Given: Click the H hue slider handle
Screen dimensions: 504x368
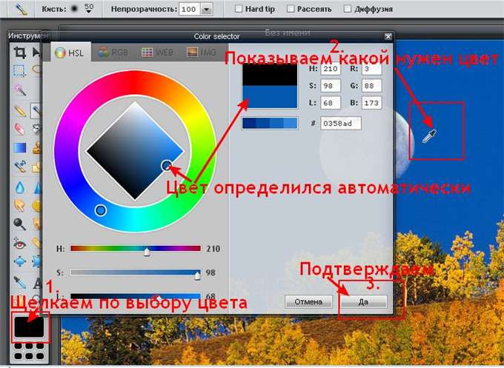Looking at the screenshot, I should 147,252.
